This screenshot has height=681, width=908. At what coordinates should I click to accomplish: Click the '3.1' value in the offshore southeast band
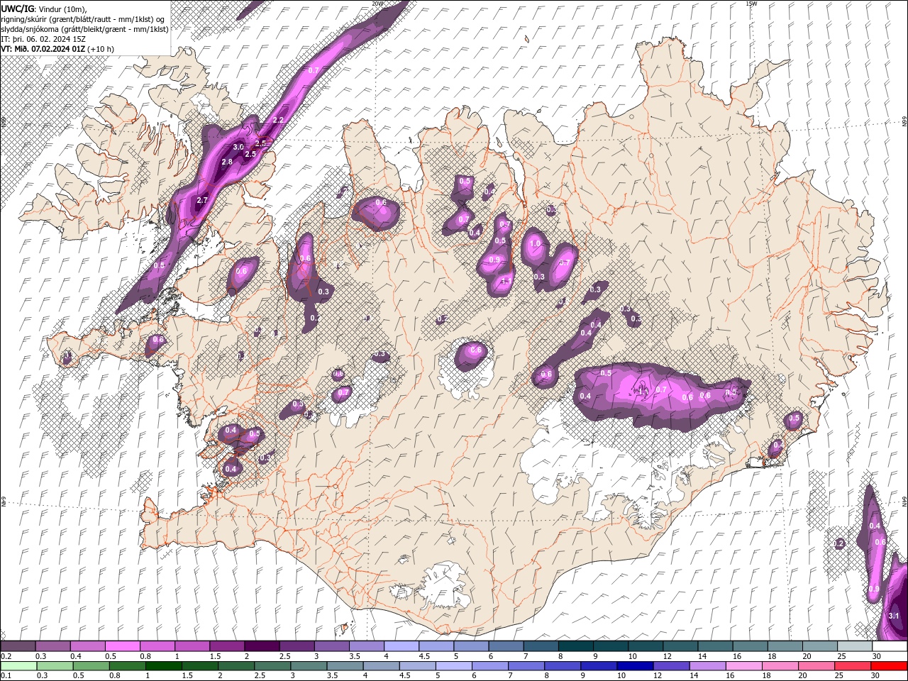pyautogui.click(x=894, y=616)
